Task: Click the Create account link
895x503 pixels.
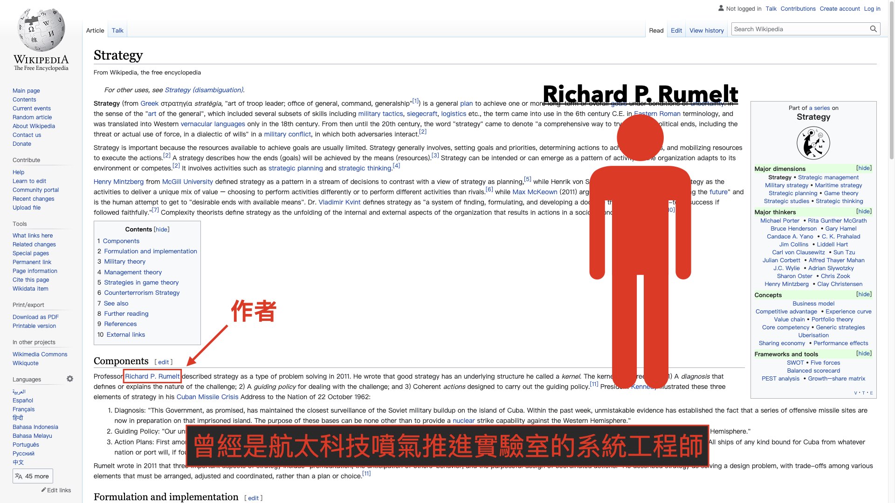Action: (x=840, y=8)
